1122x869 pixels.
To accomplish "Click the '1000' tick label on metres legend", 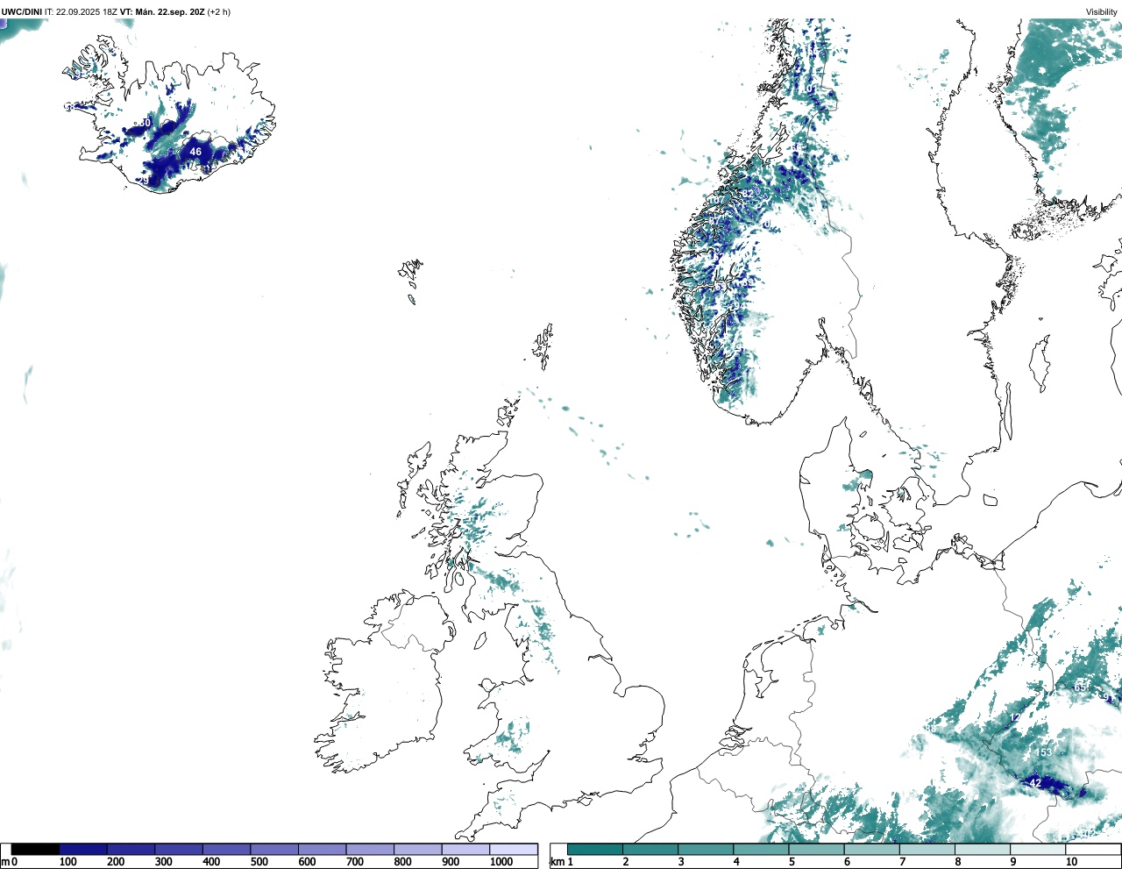I will point(501,862).
